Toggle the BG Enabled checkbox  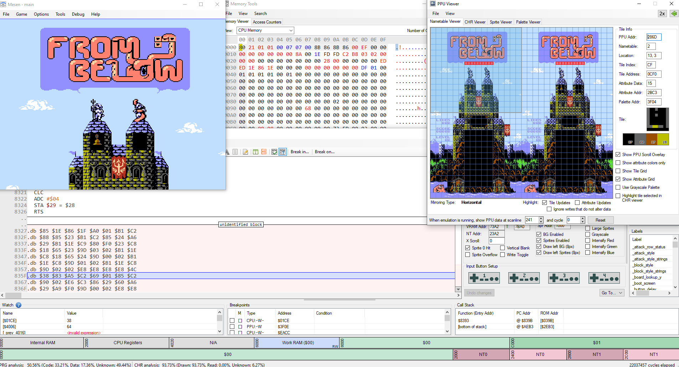539,234
